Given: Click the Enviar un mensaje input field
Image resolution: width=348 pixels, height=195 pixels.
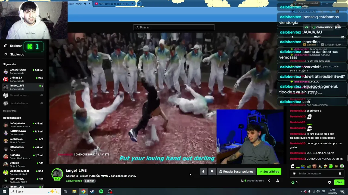Looking at the screenshot, I should click(x=317, y=174).
